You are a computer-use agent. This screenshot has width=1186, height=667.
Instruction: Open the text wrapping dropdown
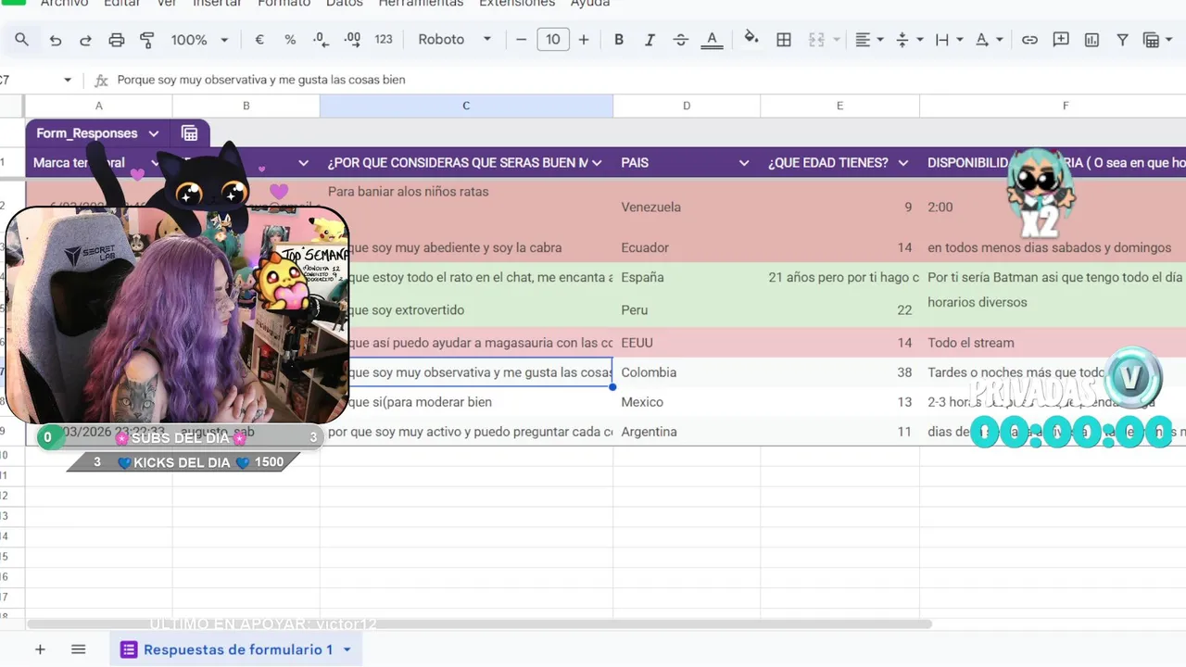pos(949,40)
